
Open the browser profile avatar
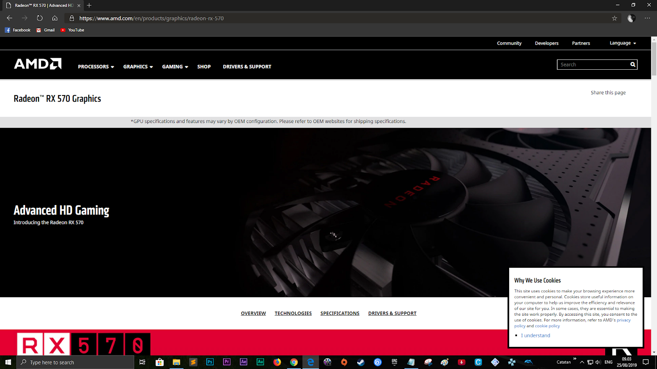[x=632, y=18]
